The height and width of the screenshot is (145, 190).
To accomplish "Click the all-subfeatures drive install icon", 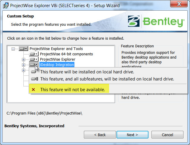I will click(34, 79).
